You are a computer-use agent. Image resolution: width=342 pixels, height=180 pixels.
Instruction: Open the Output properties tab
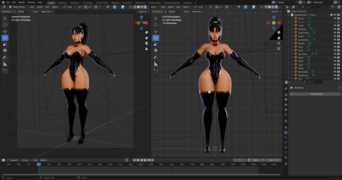pyautogui.click(x=286, y=100)
